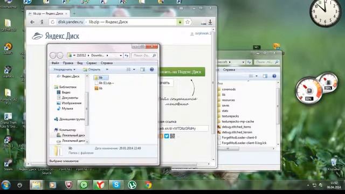Click the forward button in the front Explorer
345x194 pixels.
(60, 55)
